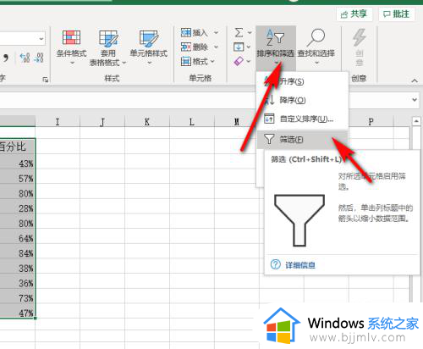Expand Insert (插入) dropdown arrow

[x=216, y=33]
